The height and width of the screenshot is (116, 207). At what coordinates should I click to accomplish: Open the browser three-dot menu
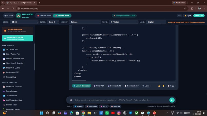pyautogui.click(x=204, y=8)
